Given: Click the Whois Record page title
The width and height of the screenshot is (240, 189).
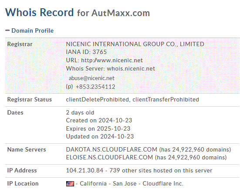Looking at the screenshot, I should point(40,12).
